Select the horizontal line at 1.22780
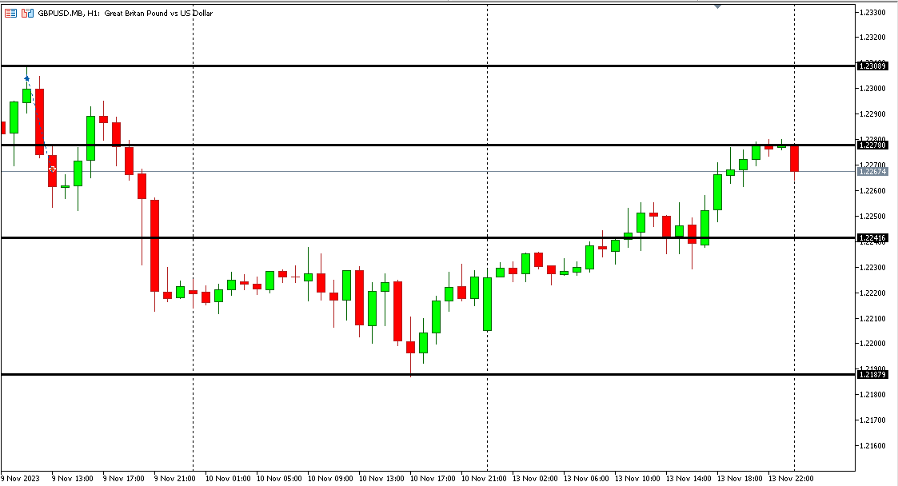 [x=428, y=145]
